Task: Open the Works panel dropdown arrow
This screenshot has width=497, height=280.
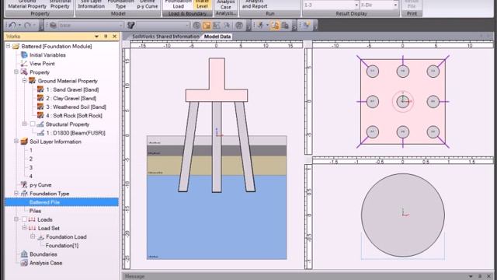Action: click(x=96, y=37)
